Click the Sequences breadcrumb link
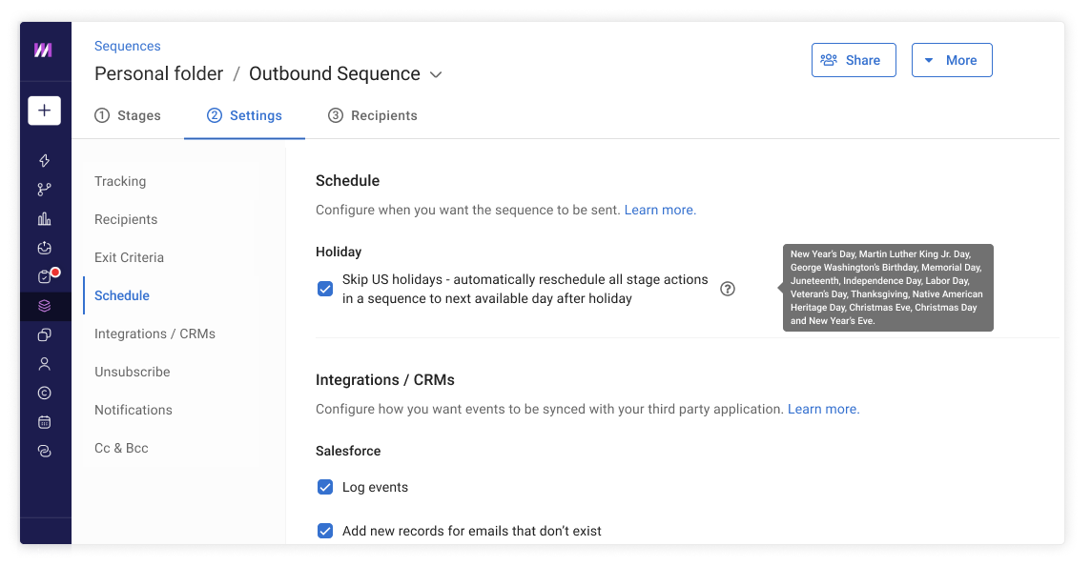Viewport: 1091px width, 566px height. point(127,46)
